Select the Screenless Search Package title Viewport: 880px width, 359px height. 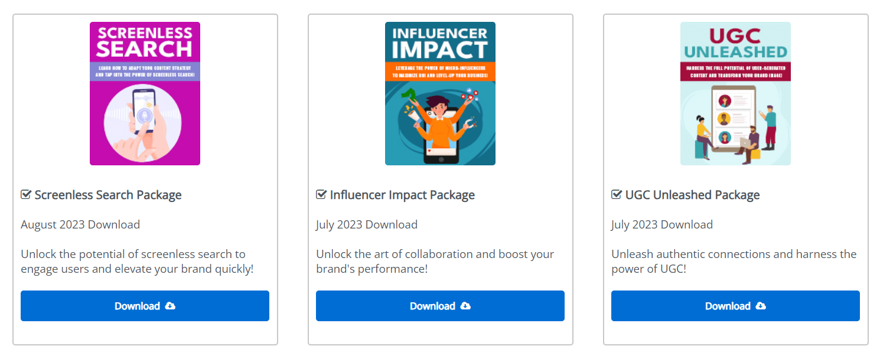108,195
